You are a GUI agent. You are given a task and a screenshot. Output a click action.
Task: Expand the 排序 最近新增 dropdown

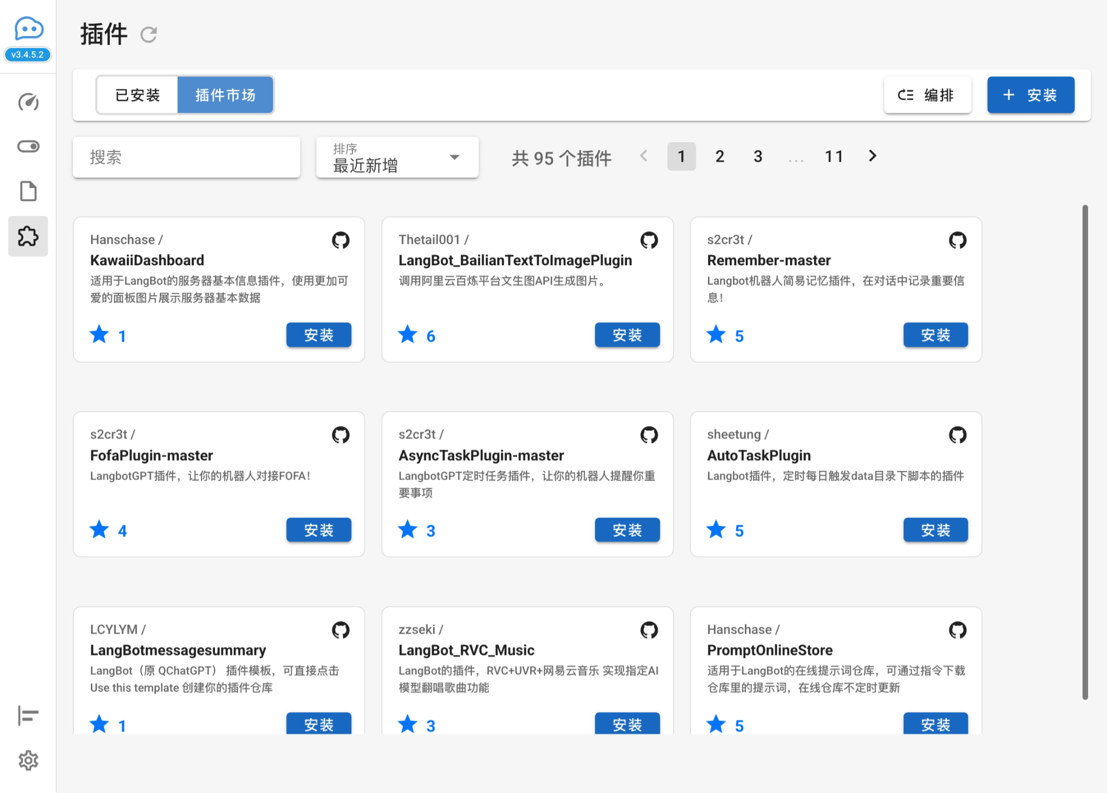click(x=398, y=157)
